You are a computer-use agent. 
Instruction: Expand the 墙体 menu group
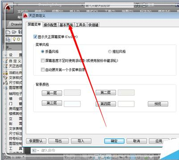[15, 99]
